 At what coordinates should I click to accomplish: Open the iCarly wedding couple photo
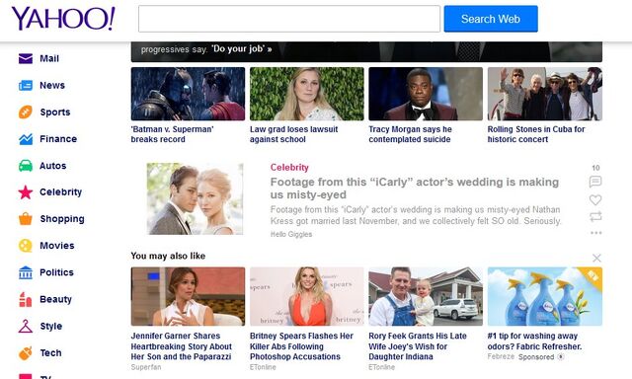click(196, 198)
